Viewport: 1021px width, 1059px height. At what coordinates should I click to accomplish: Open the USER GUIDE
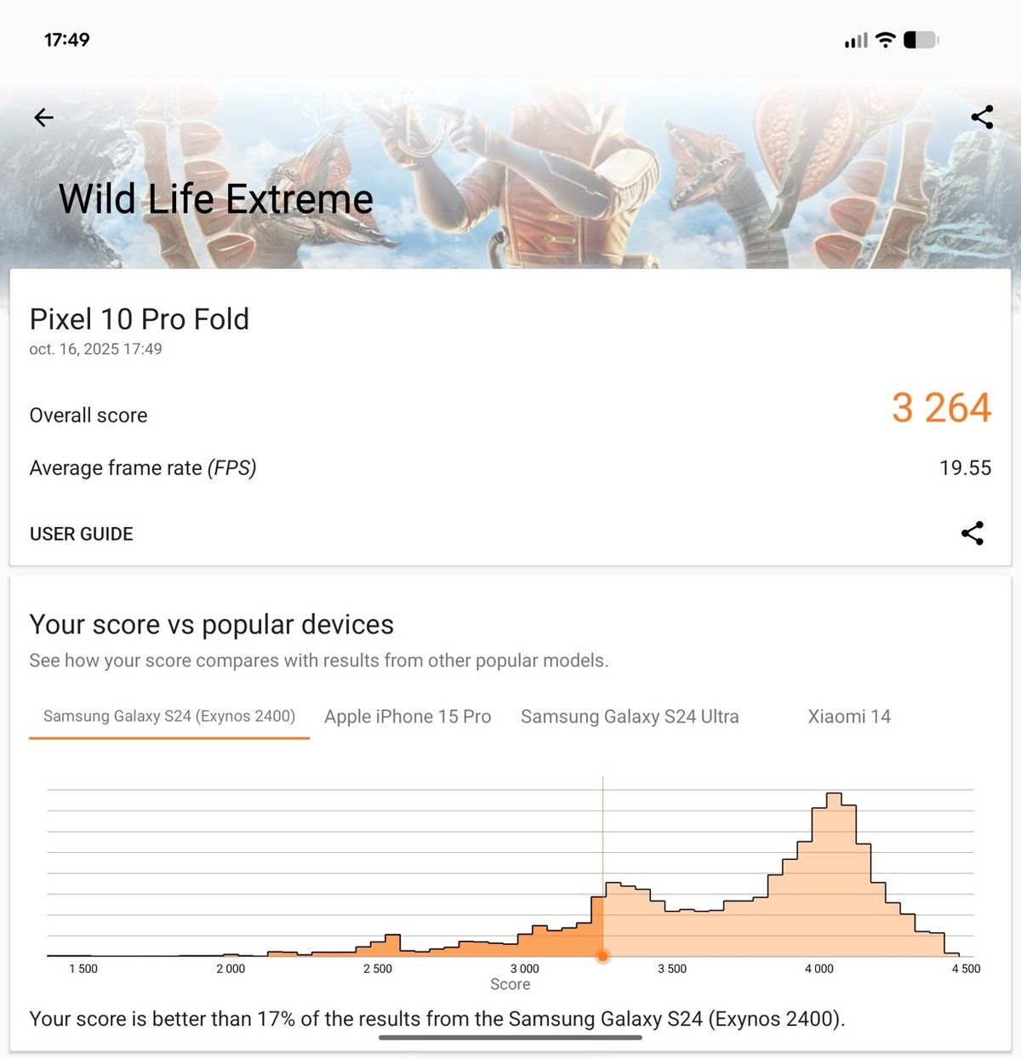(81, 534)
